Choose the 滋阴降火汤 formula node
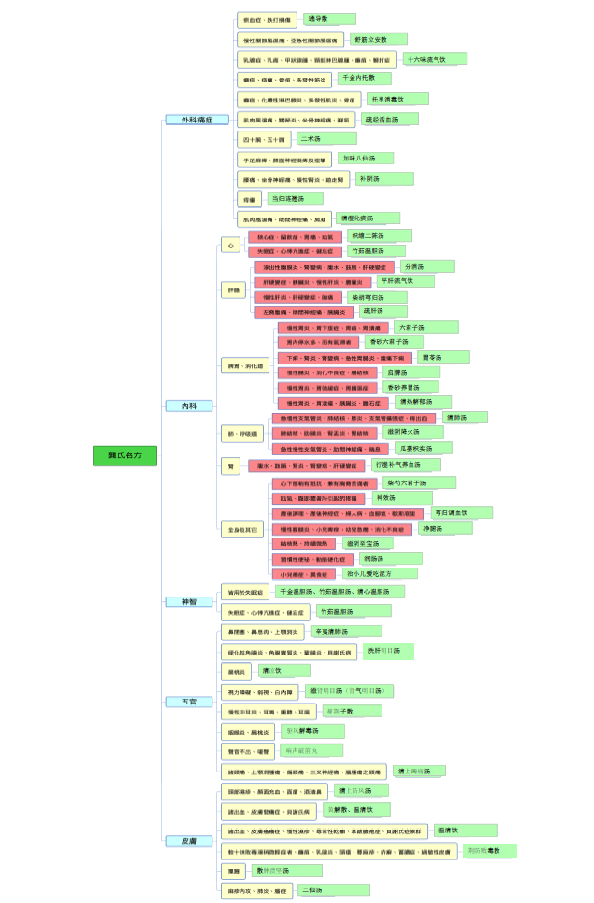This screenshot has height=903, width=594. [x=412, y=432]
